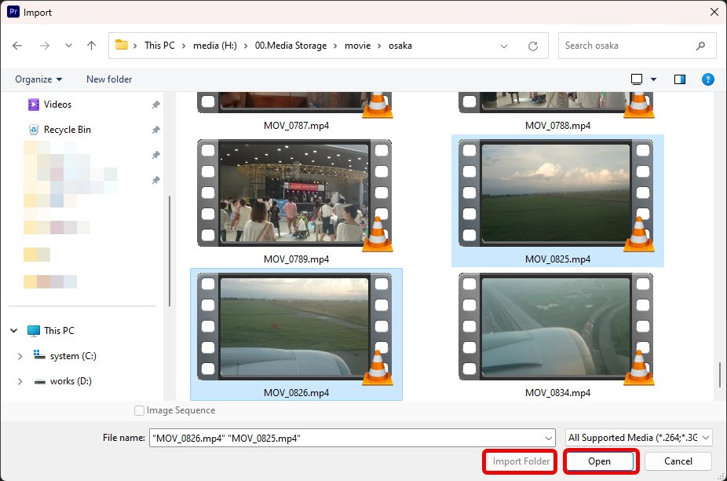
Task: Refresh the osaka folder view
Action: click(x=533, y=46)
